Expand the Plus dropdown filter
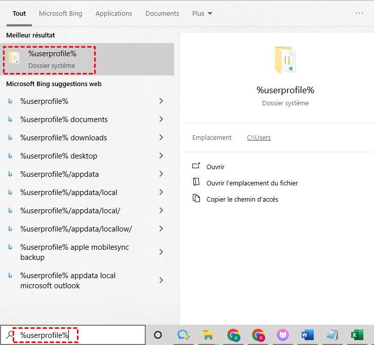Screen dimensions: 374x345 click(x=202, y=14)
